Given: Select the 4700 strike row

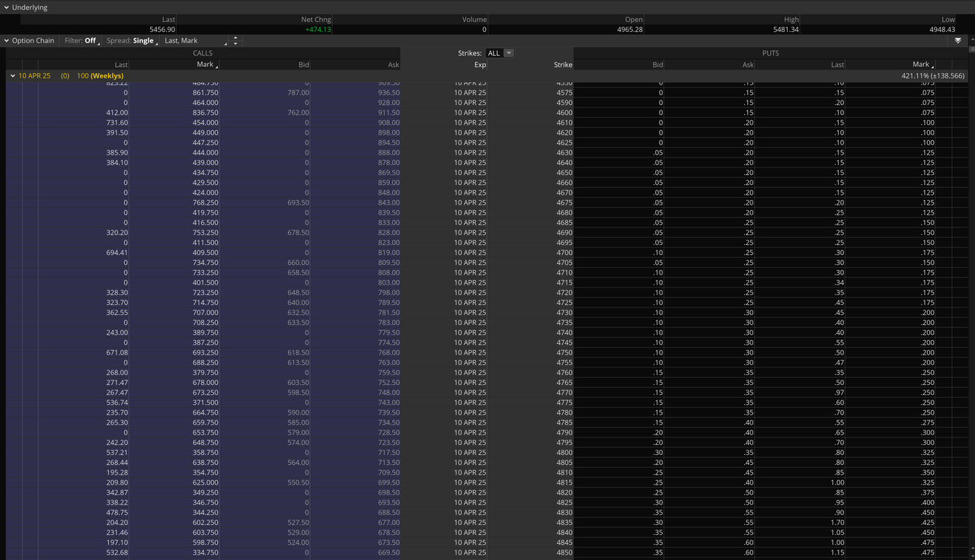Looking at the screenshot, I should coord(563,253).
